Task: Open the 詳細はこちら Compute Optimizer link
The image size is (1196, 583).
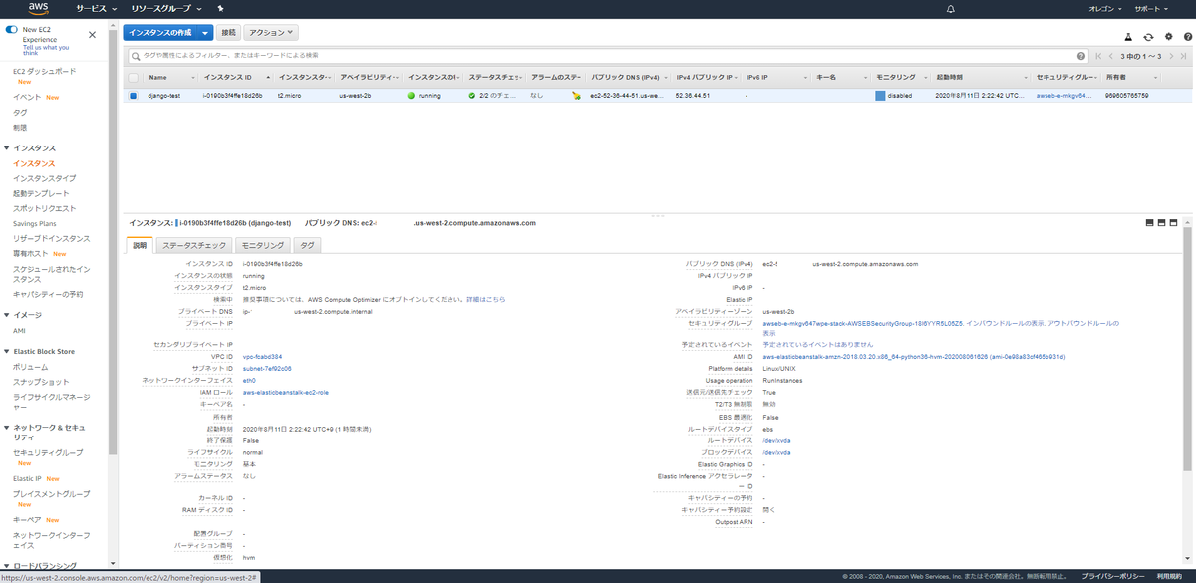Action: (485, 299)
